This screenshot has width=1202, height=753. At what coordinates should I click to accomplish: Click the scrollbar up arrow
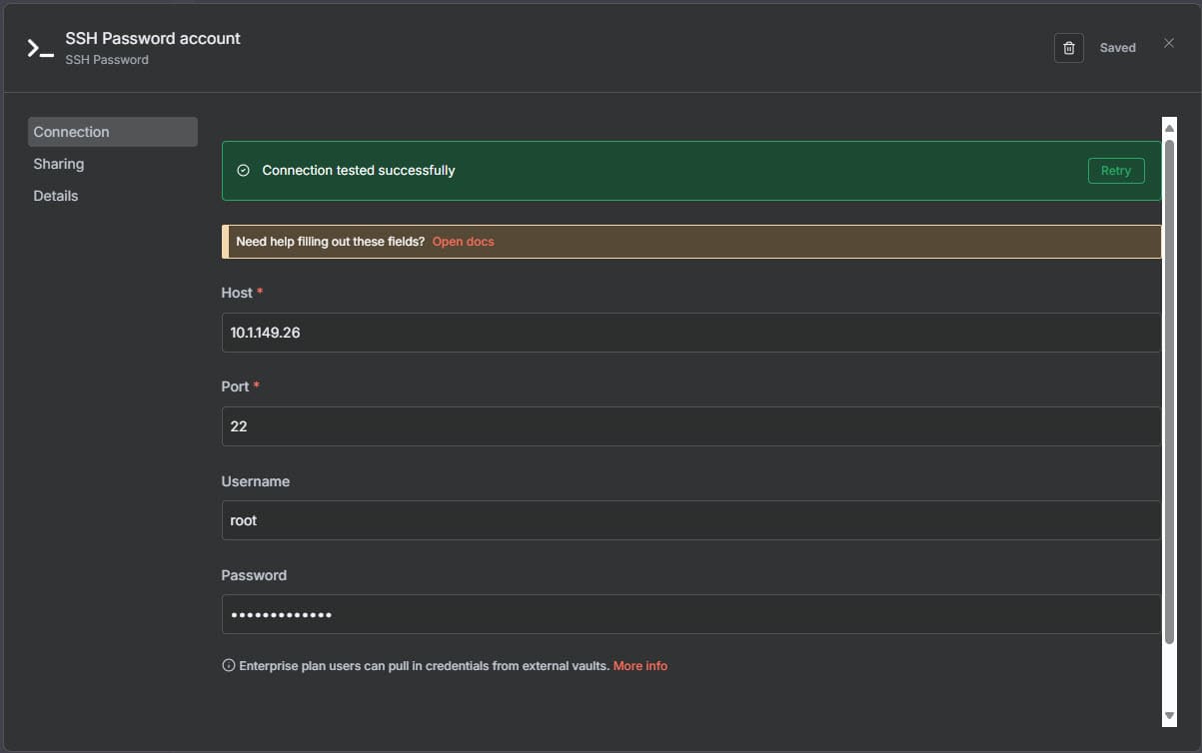tap(1169, 128)
